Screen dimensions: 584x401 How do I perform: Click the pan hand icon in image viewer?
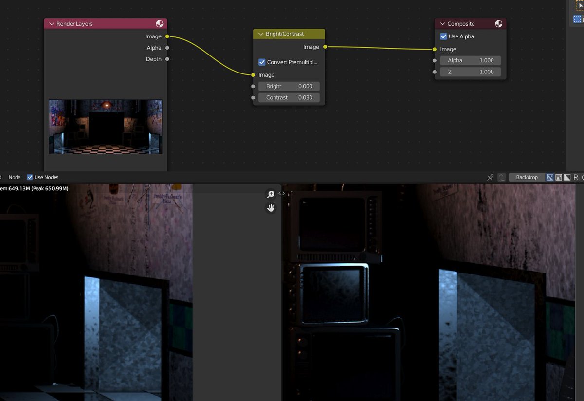click(x=271, y=208)
